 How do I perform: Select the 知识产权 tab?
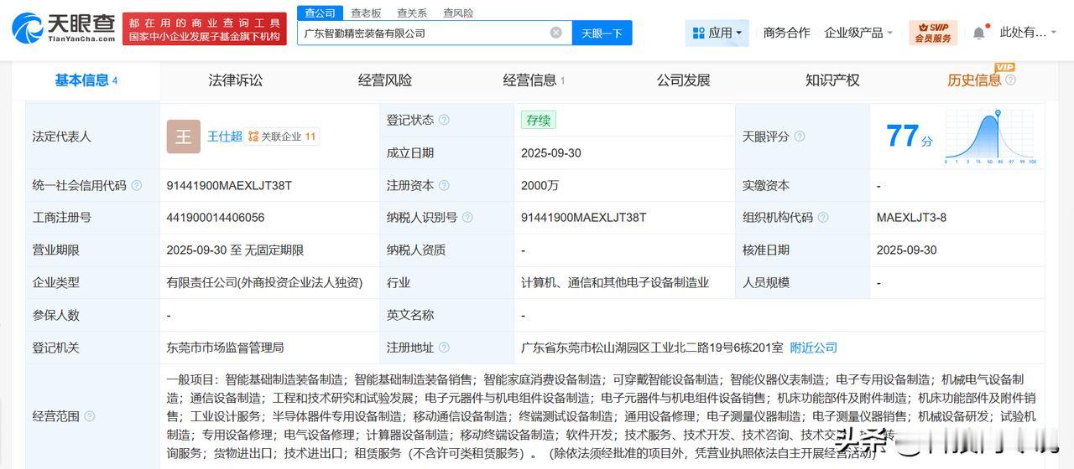[832, 80]
